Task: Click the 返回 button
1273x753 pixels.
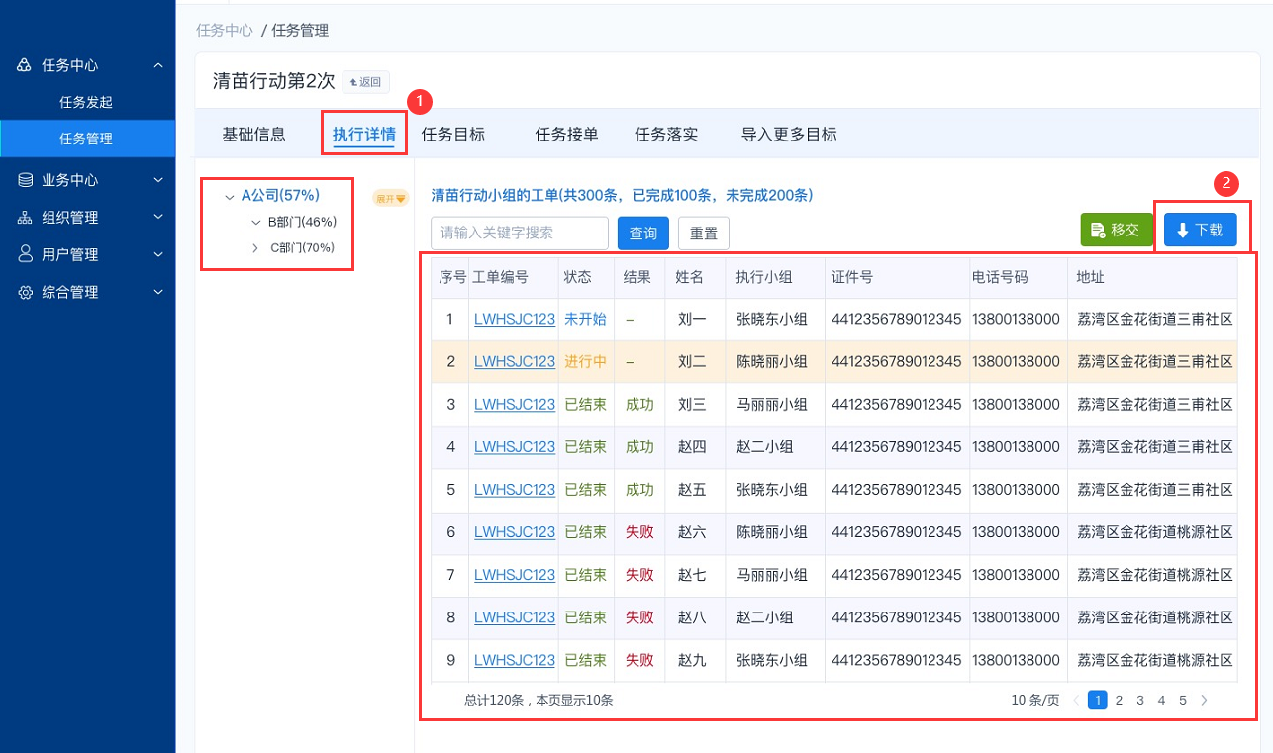Action: [x=366, y=82]
